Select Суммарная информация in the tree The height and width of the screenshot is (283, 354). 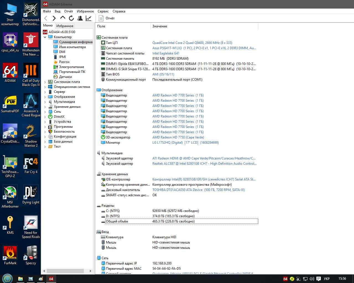(x=73, y=42)
